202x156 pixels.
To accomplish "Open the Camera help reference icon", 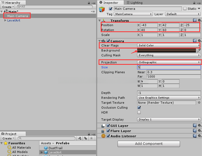I will click(x=195, y=41).
